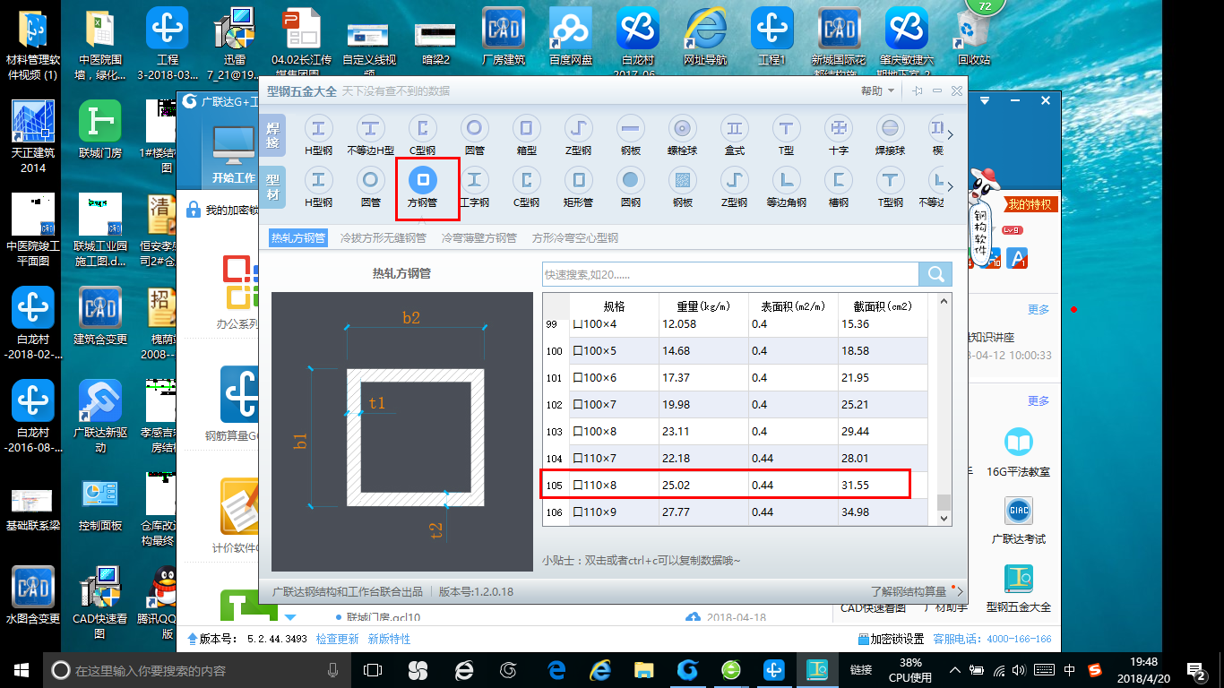The width and height of the screenshot is (1224, 688).
Task: Click the 重量(kg/m) column header
Action: 703,306
